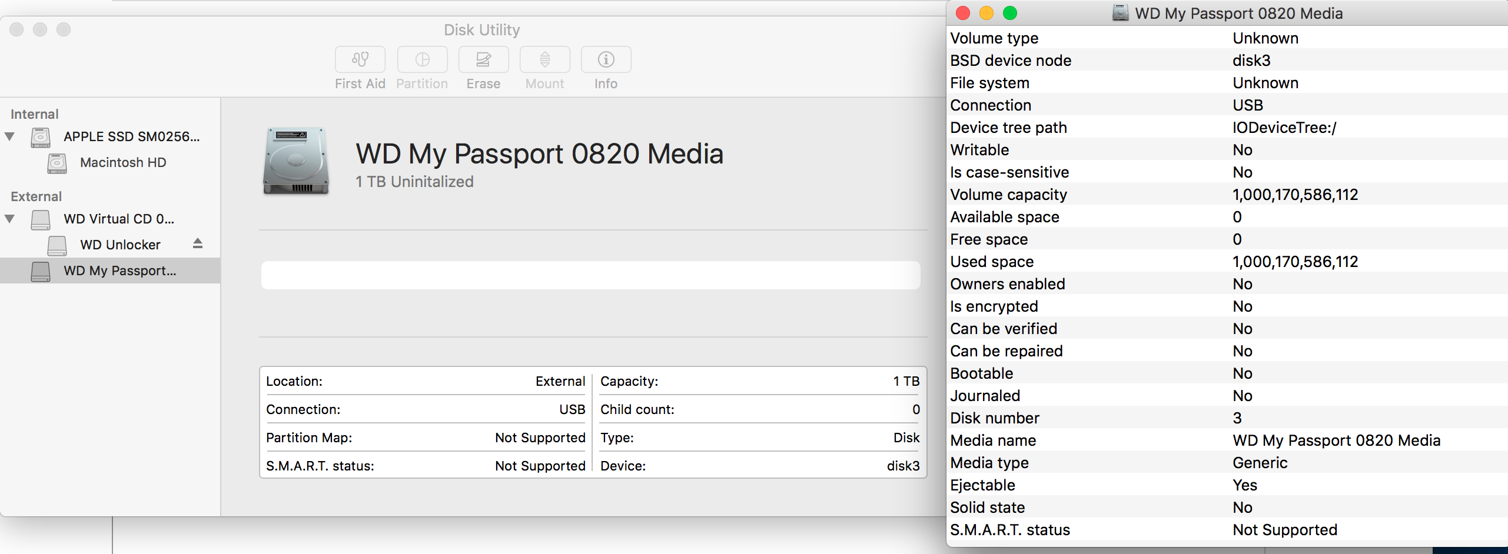1508x554 pixels.
Task: Eject the WD Unlocker volume
Action: 197,243
